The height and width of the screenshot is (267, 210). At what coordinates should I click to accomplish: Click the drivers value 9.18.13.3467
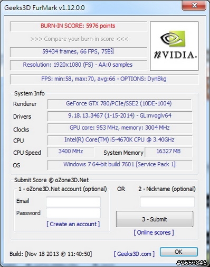(120, 115)
